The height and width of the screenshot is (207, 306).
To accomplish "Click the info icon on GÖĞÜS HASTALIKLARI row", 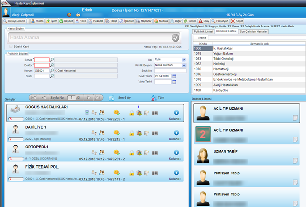I will pos(176,112).
